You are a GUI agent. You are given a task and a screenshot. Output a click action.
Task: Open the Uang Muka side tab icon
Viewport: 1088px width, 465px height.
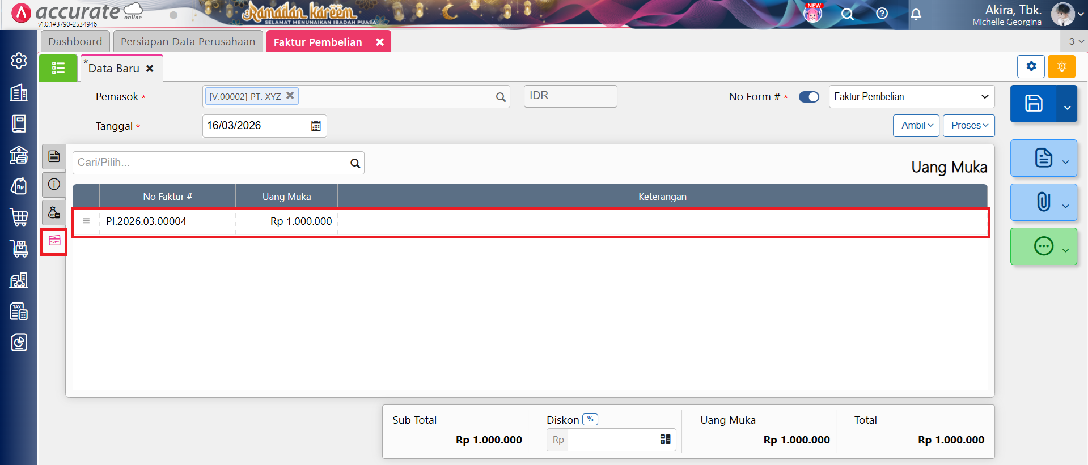click(x=54, y=241)
